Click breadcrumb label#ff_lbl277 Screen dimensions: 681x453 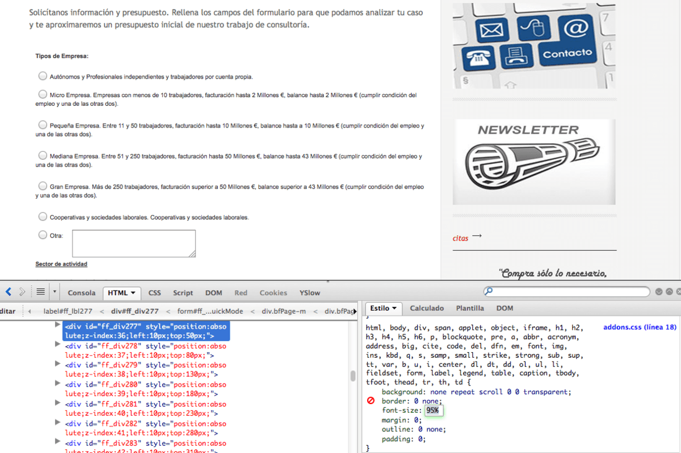tap(67, 311)
